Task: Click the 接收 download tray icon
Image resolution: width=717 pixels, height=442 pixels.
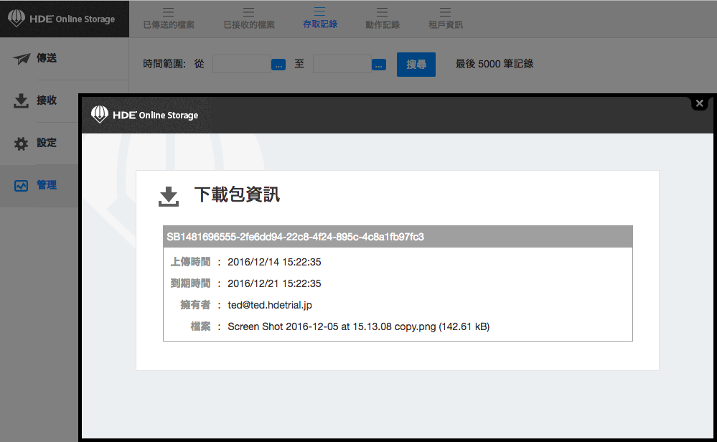Action: click(x=21, y=100)
